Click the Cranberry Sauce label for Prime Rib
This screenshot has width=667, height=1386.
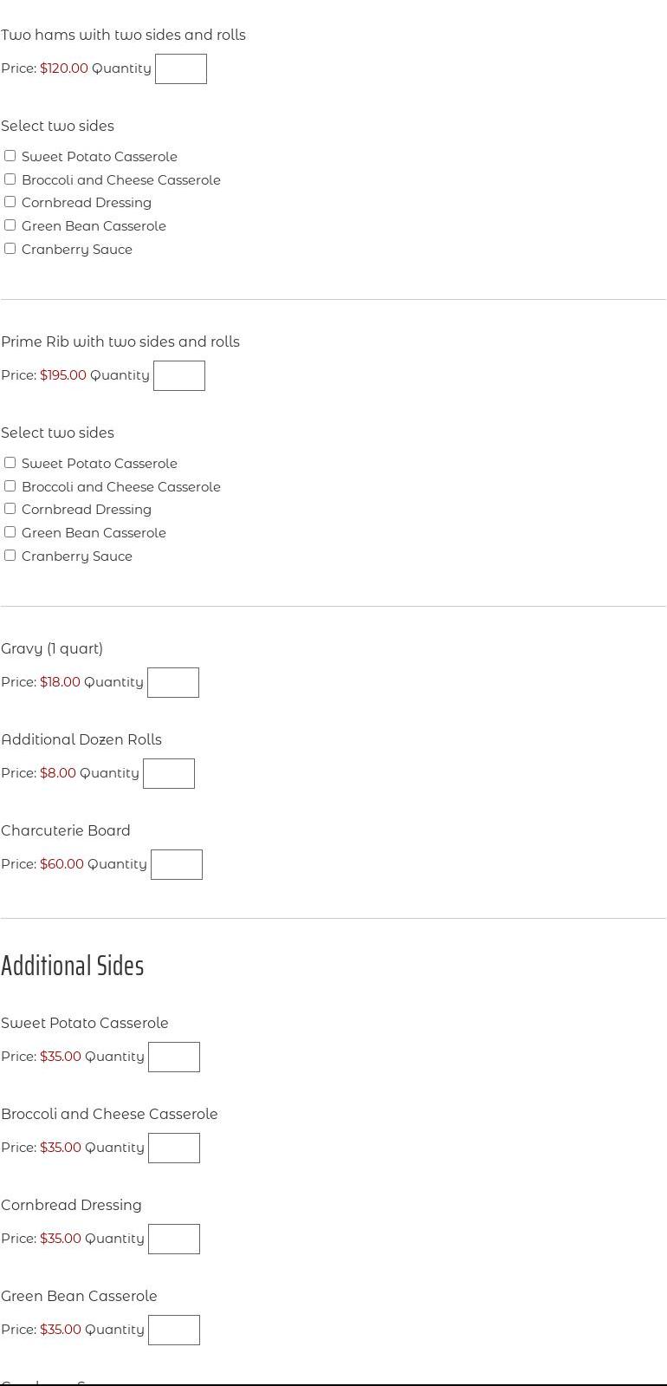77,556
